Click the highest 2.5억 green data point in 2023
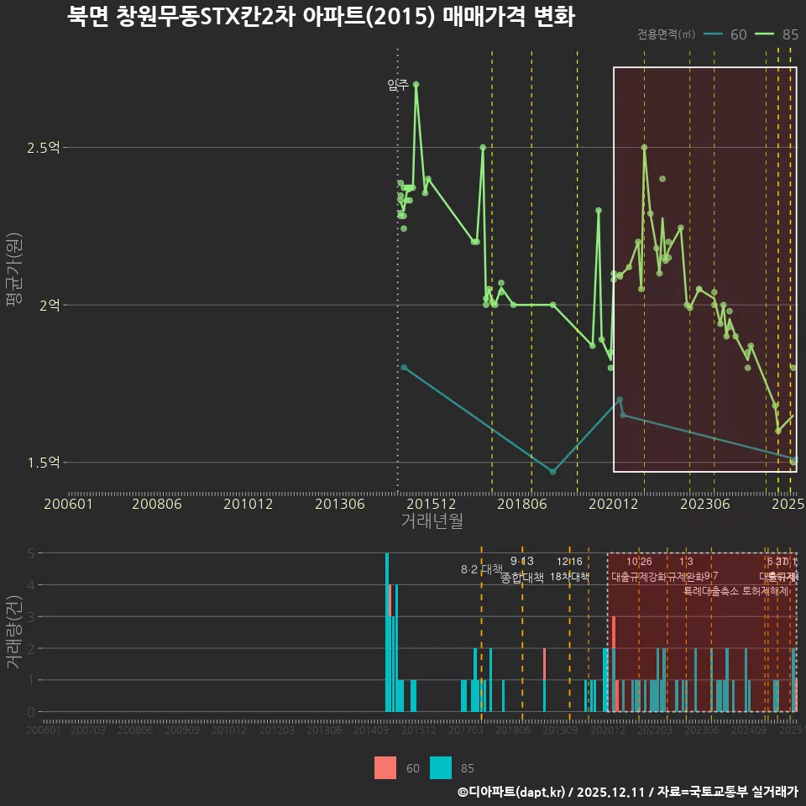This screenshot has width=806, height=806. (644, 147)
